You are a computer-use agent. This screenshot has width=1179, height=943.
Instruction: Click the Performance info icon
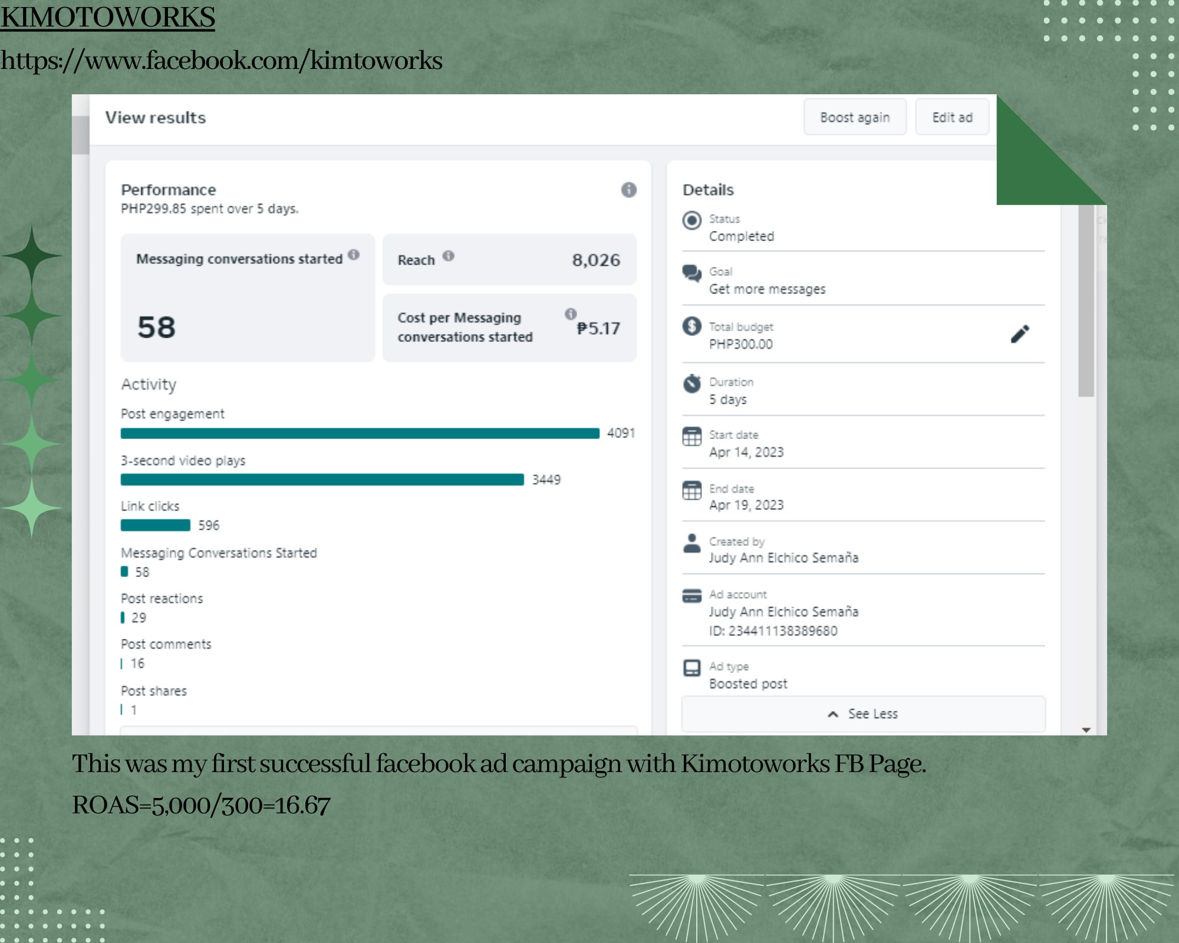pyautogui.click(x=629, y=190)
